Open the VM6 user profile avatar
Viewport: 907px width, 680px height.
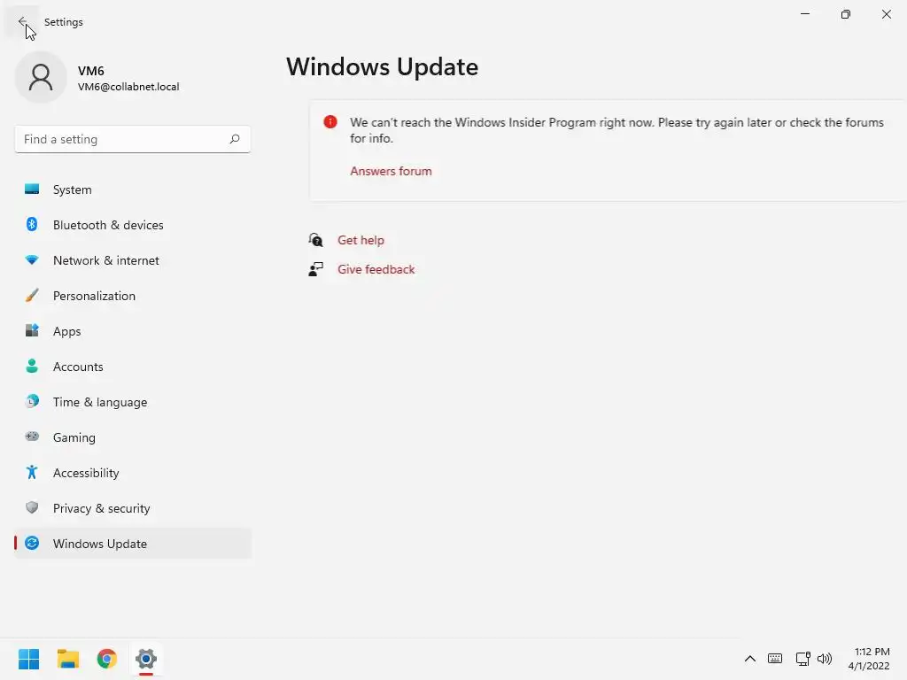[41, 78]
